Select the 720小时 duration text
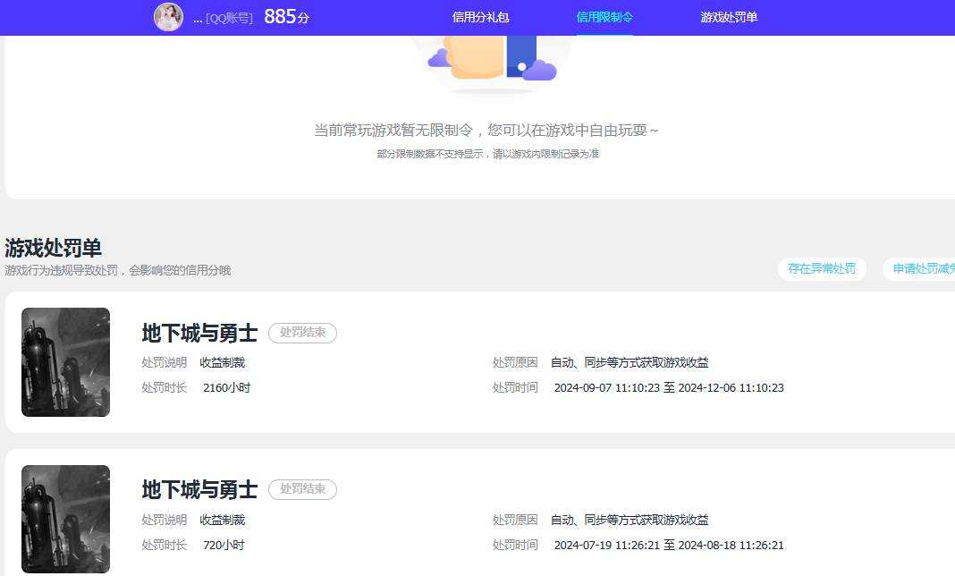This screenshot has height=576, width=955. pyautogui.click(x=224, y=545)
